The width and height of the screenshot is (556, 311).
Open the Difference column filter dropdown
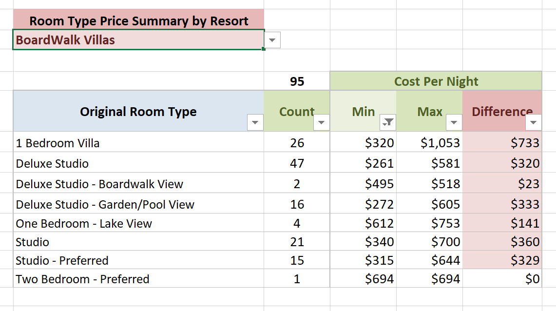[534, 123]
